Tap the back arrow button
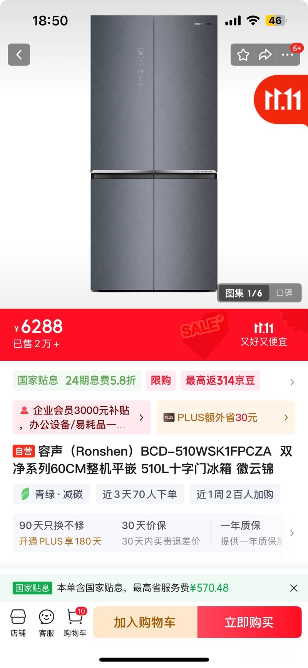The image size is (308, 668). point(19,54)
